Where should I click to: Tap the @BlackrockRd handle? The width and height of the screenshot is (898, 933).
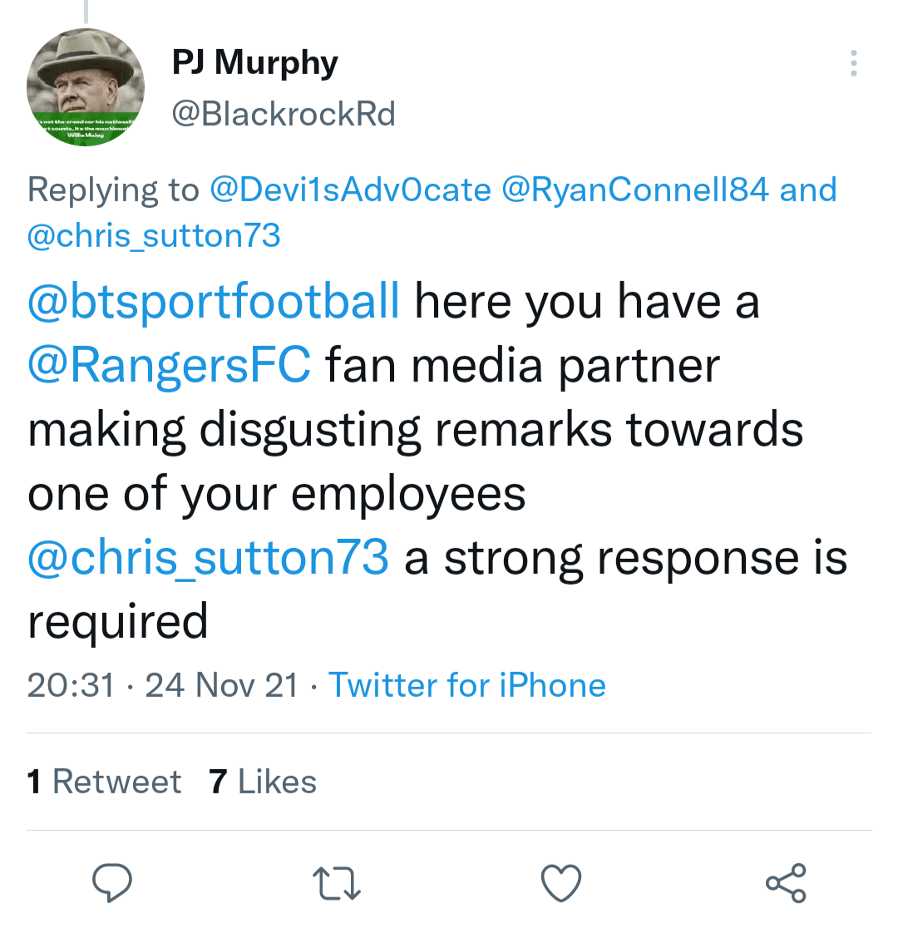click(x=284, y=114)
